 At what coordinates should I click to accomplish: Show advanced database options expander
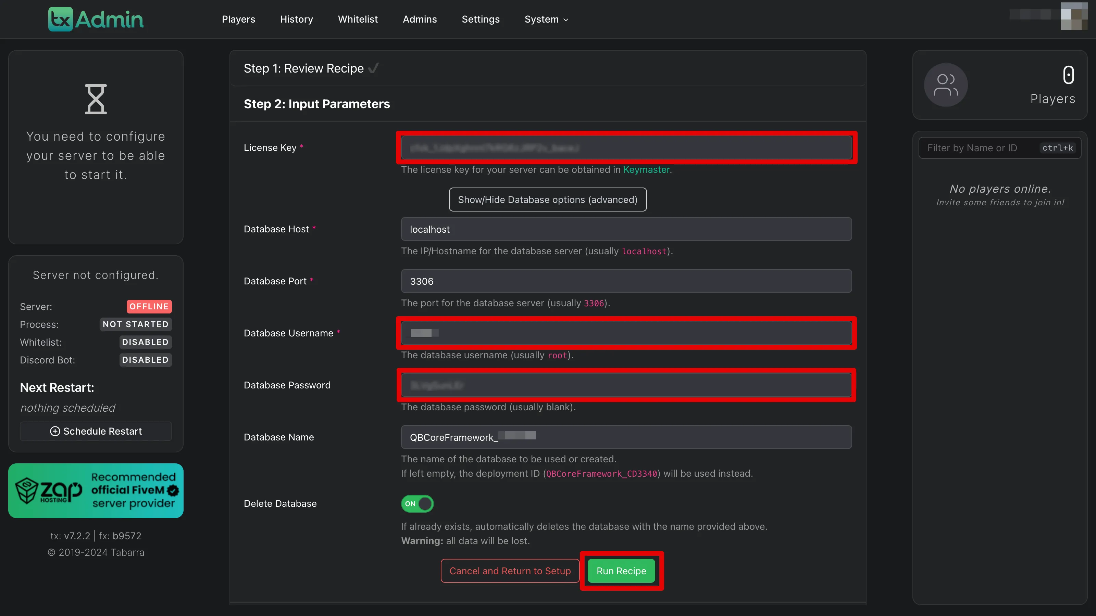pyautogui.click(x=547, y=199)
